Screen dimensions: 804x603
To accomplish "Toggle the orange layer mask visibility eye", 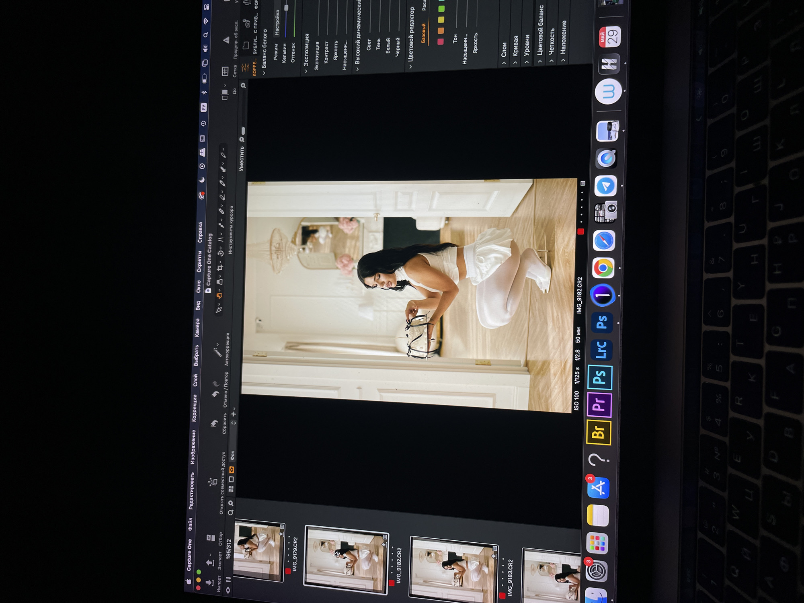I will coord(232,470).
